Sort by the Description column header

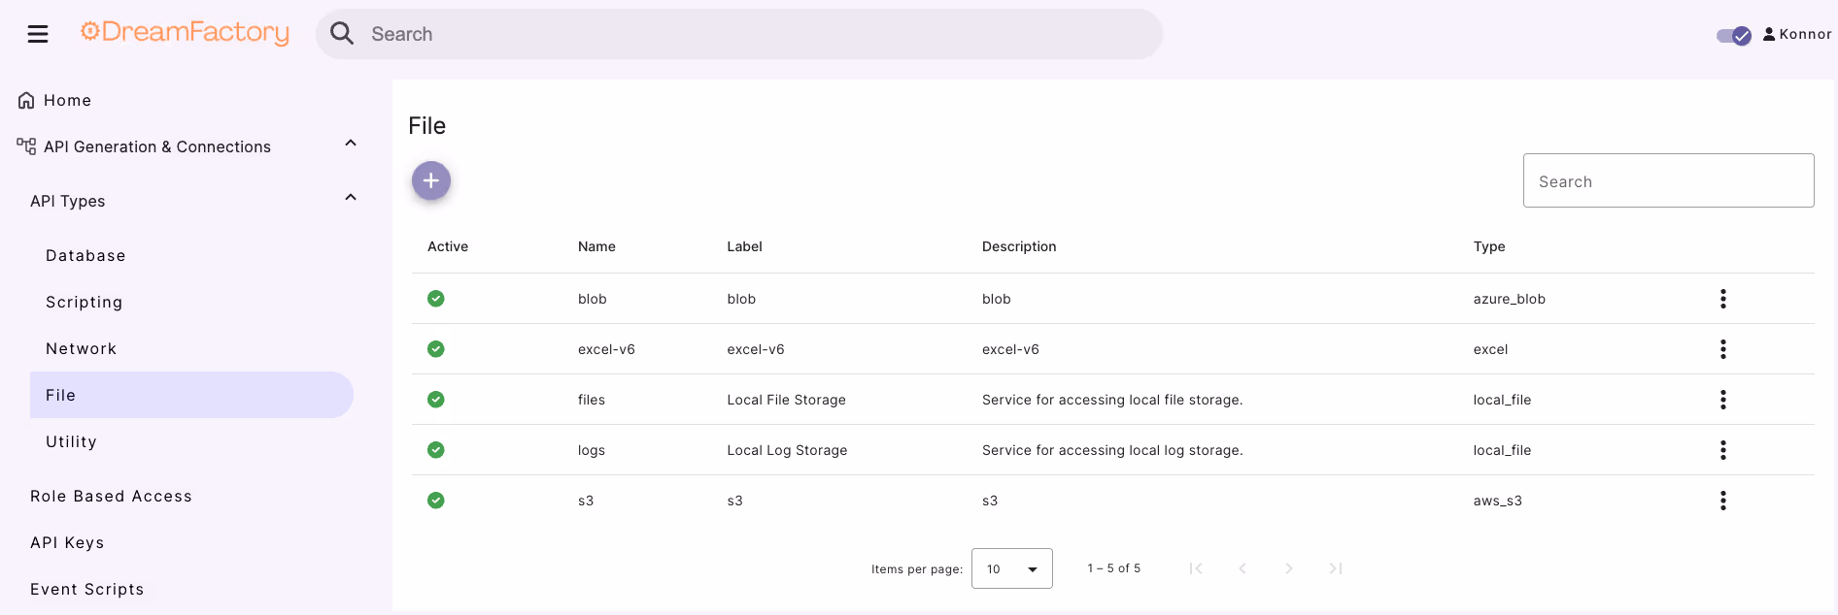[1019, 246]
